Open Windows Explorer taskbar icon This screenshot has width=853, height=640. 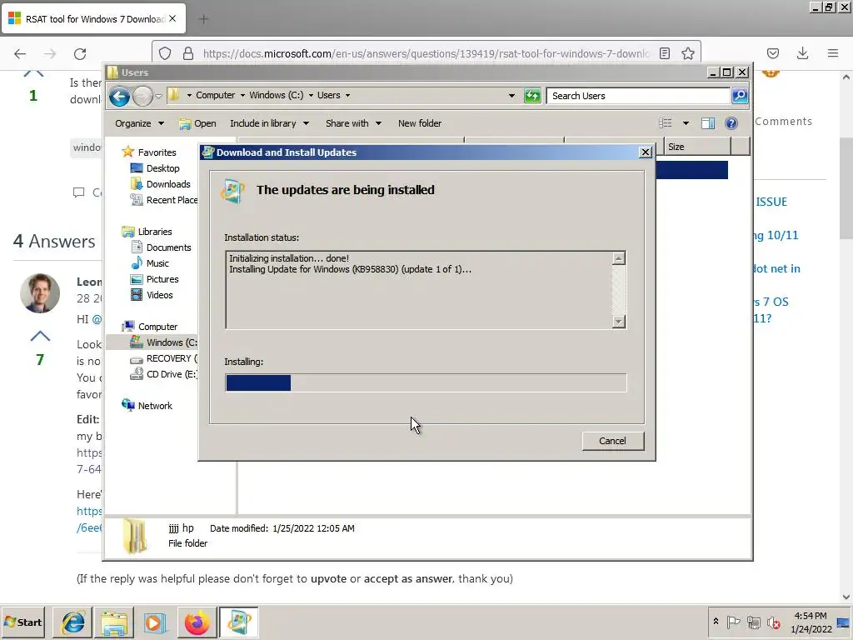pos(114,622)
